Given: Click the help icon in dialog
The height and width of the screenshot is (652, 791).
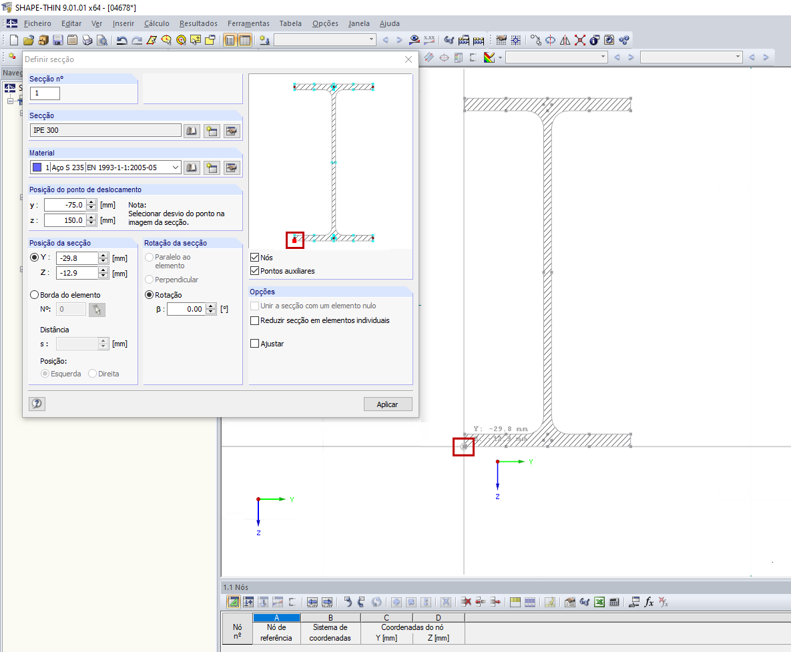Looking at the screenshot, I should coord(37,404).
